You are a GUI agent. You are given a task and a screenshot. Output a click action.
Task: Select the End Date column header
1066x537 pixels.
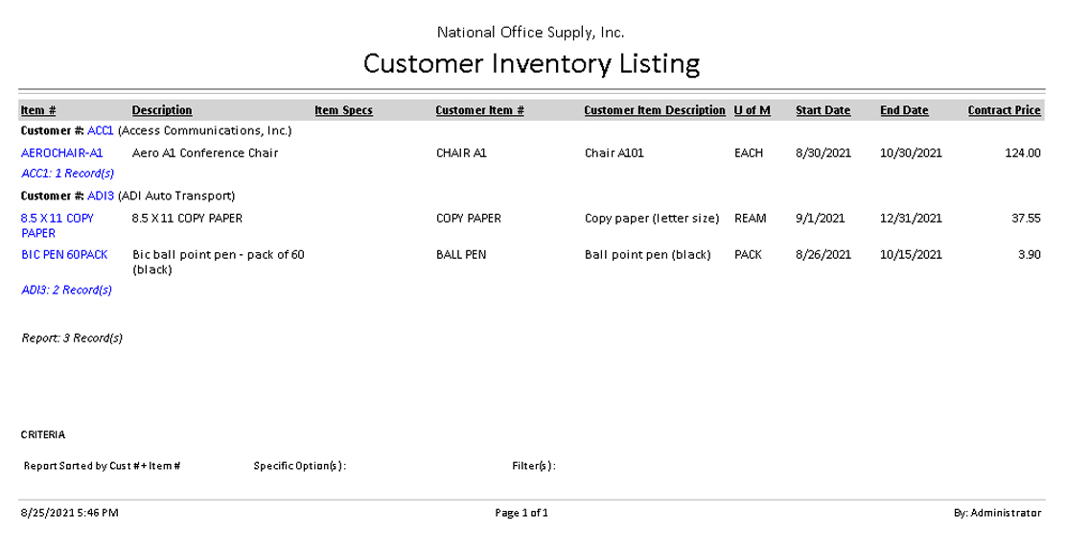[x=904, y=110]
